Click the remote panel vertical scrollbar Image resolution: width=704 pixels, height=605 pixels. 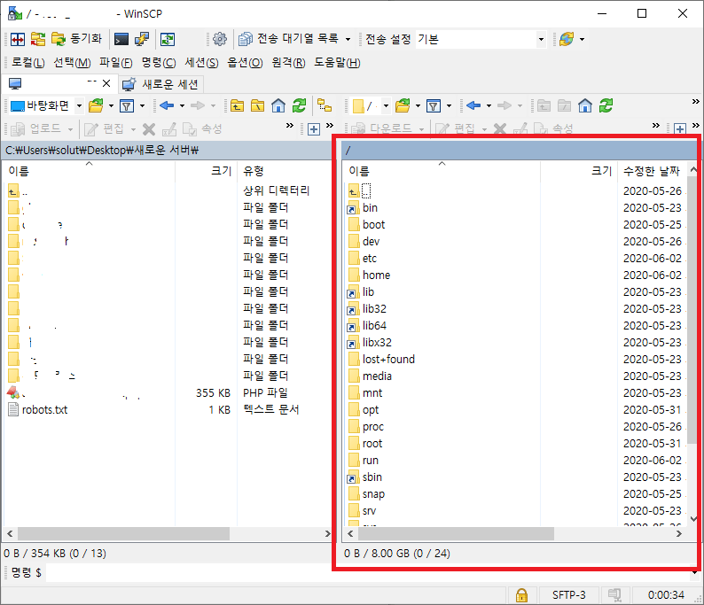tap(692, 354)
